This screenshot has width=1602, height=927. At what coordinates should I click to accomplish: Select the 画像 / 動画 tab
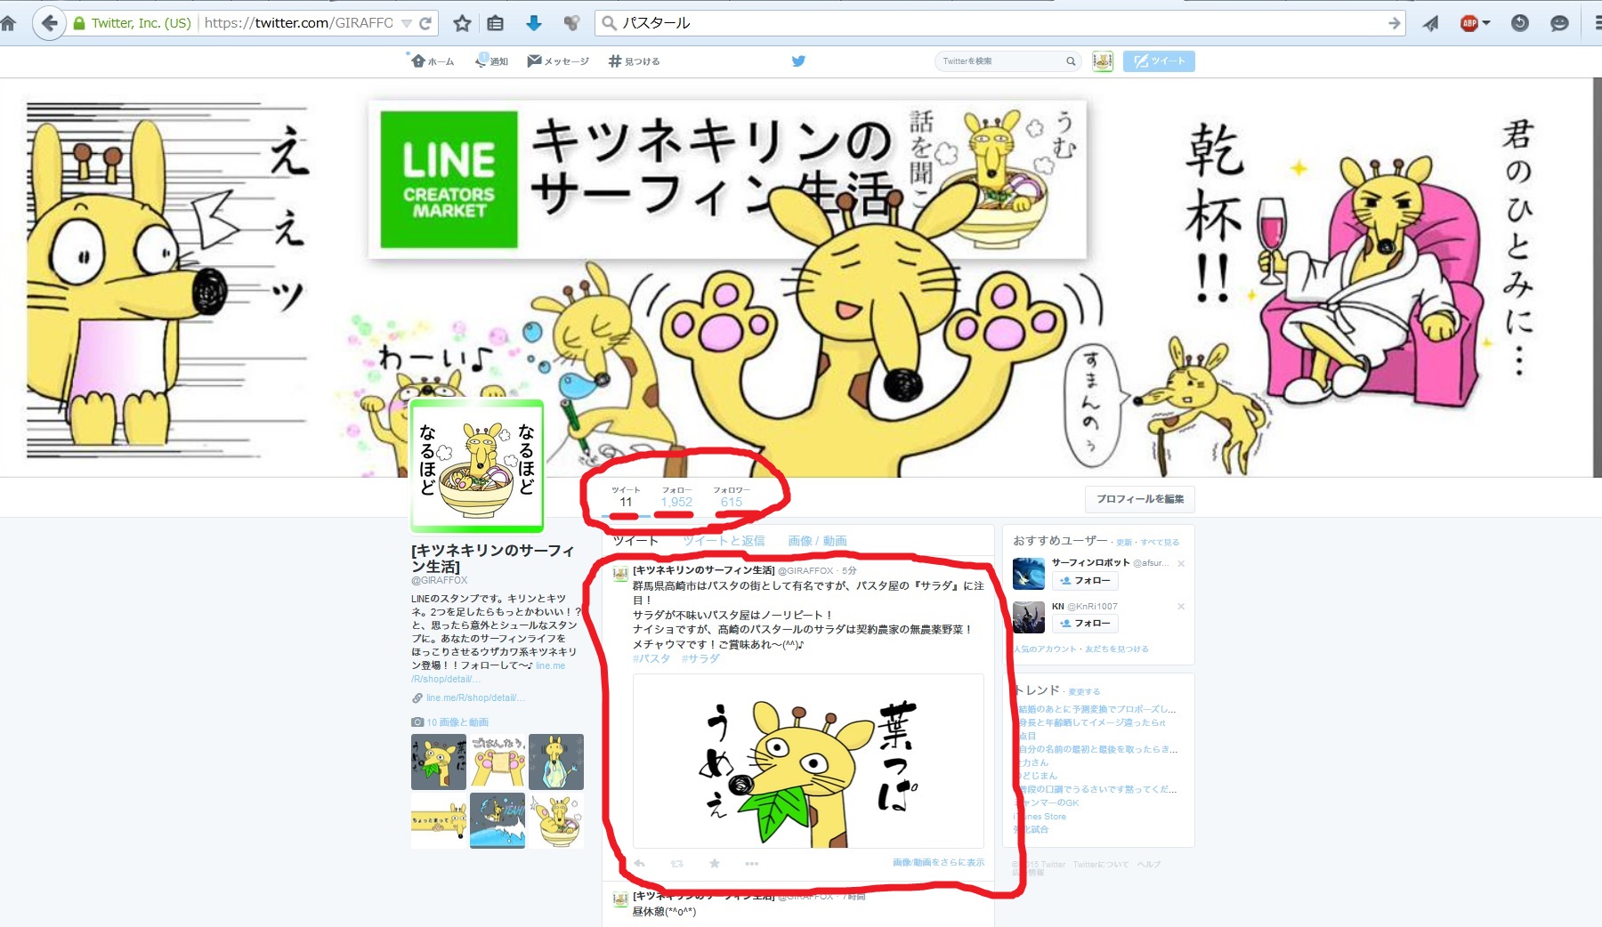click(817, 541)
